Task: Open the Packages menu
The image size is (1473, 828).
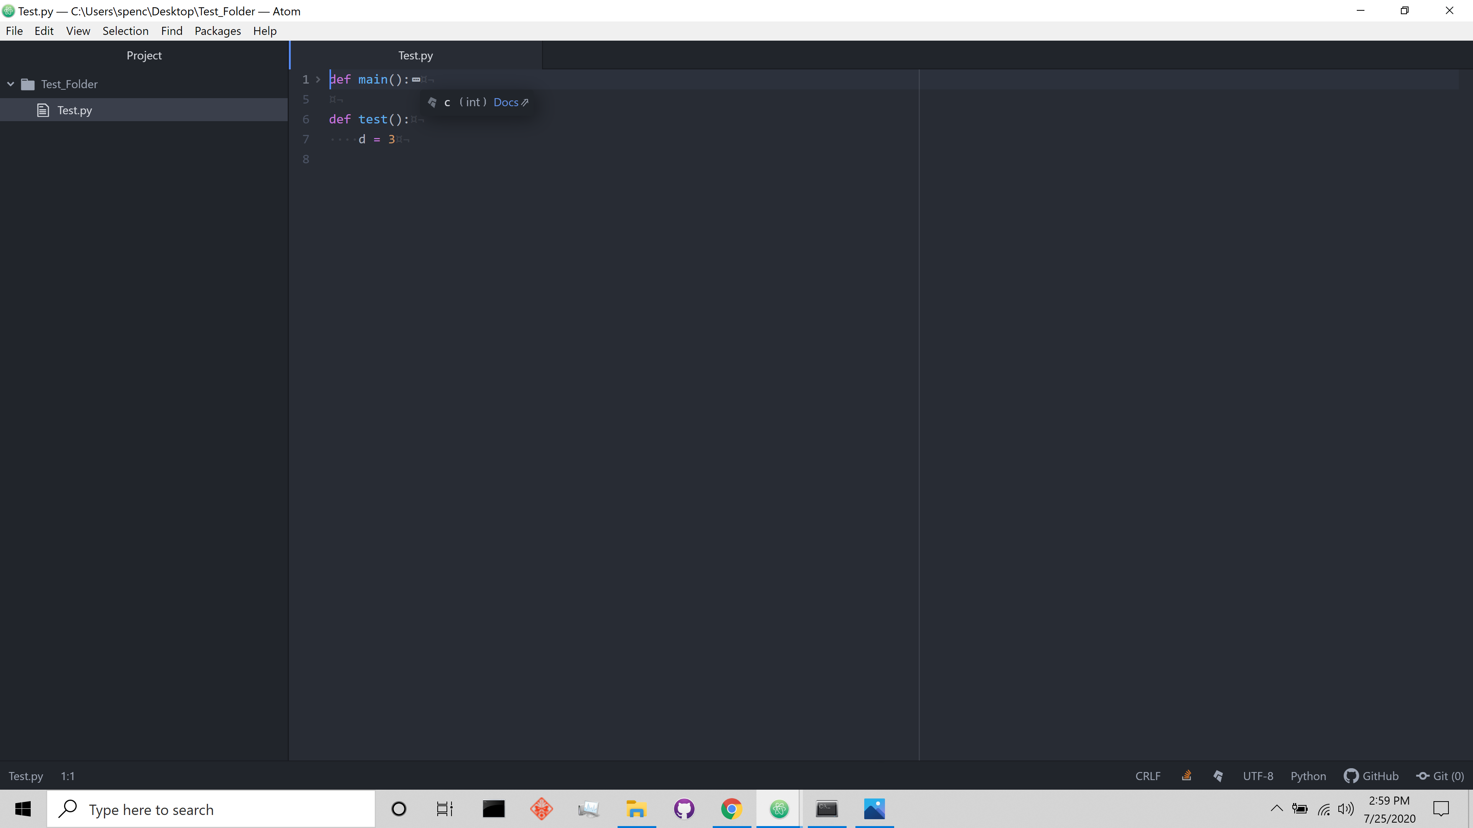Action: click(217, 31)
